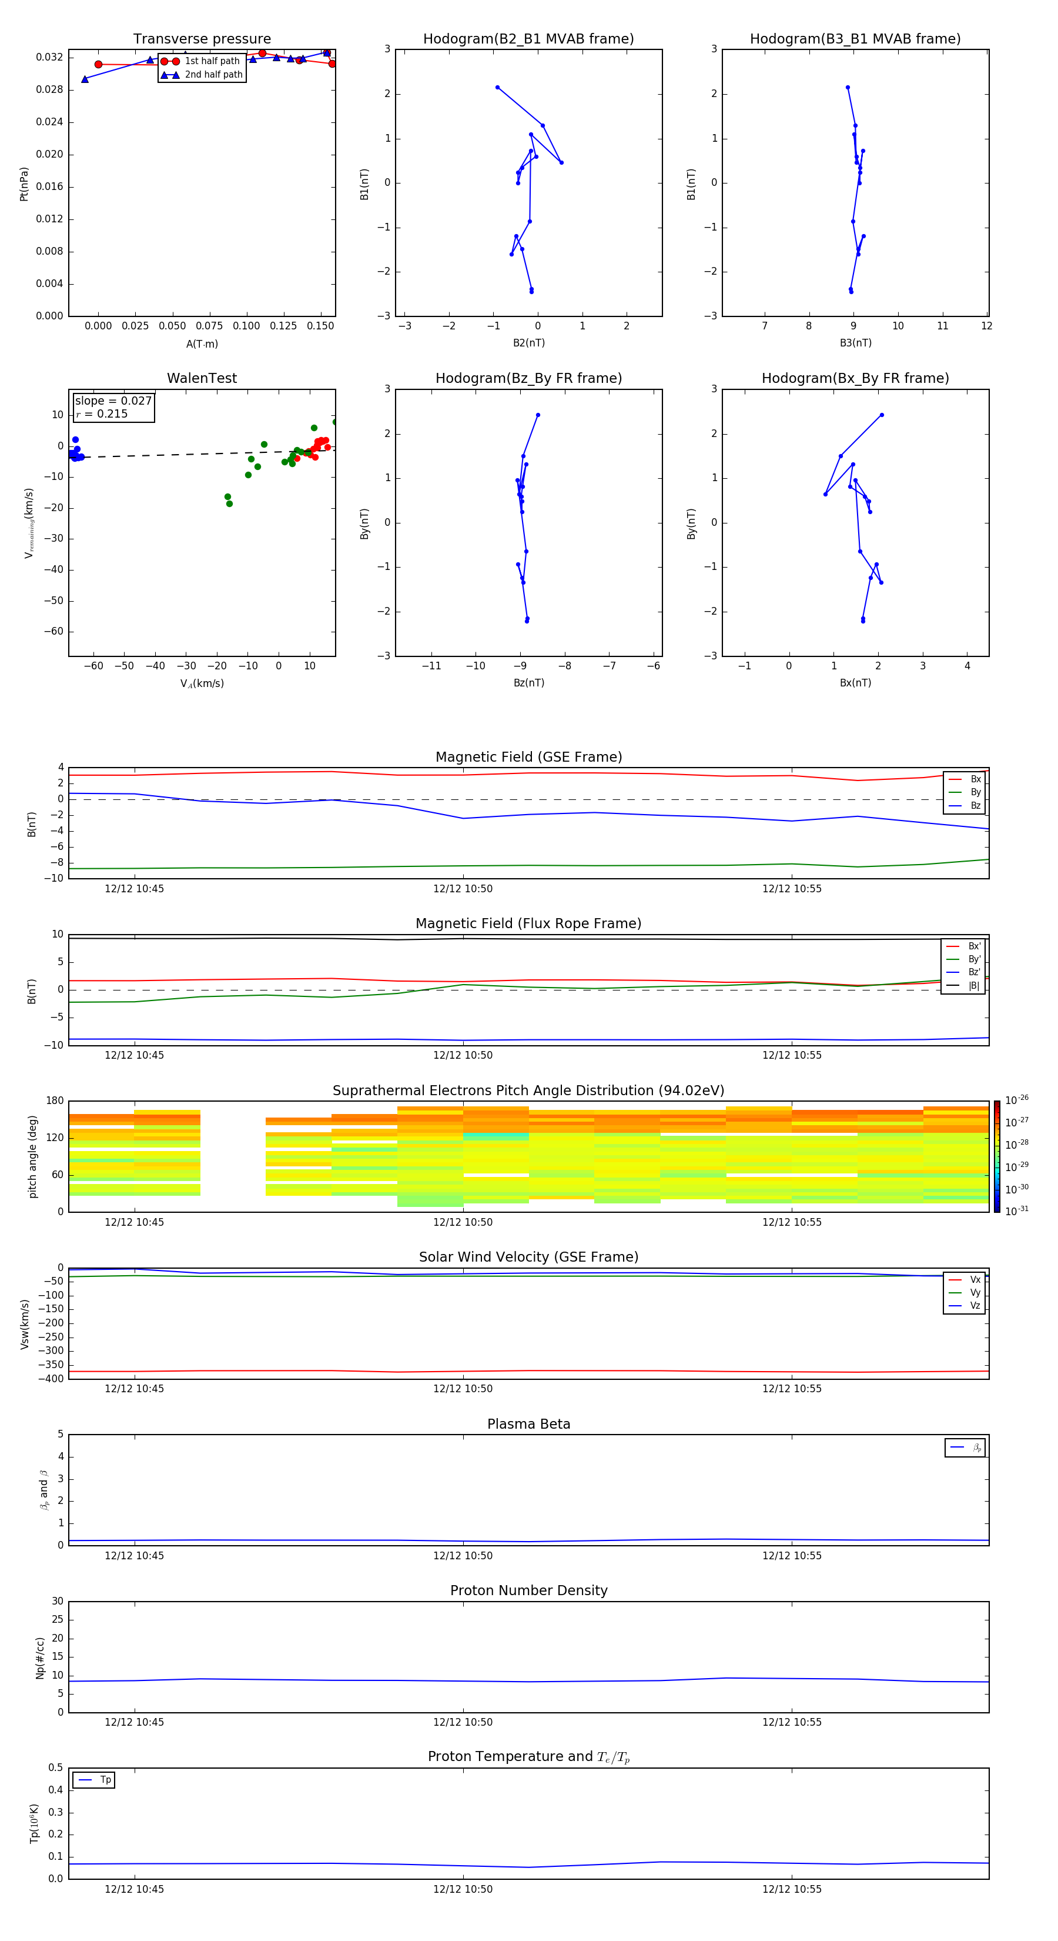Click the 'Np(#/cc)' y-axis label

pyautogui.click(x=40, y=1657)
